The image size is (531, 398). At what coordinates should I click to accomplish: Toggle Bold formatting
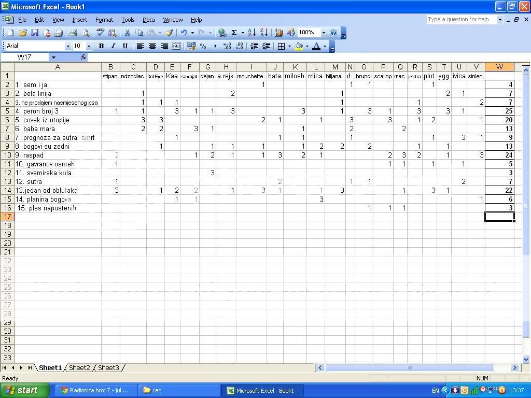(101, 46)
